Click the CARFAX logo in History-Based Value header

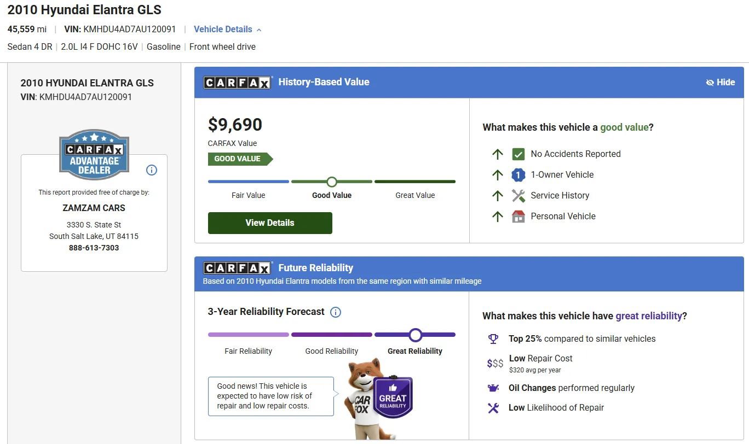(x=237, y=82)
